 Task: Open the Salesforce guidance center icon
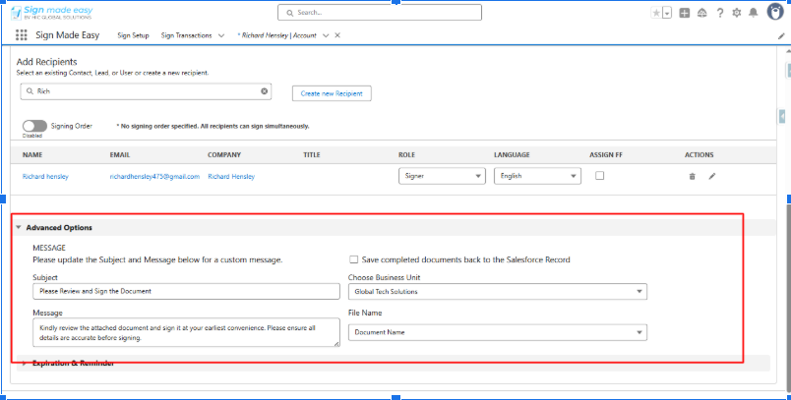click(702, 13)
